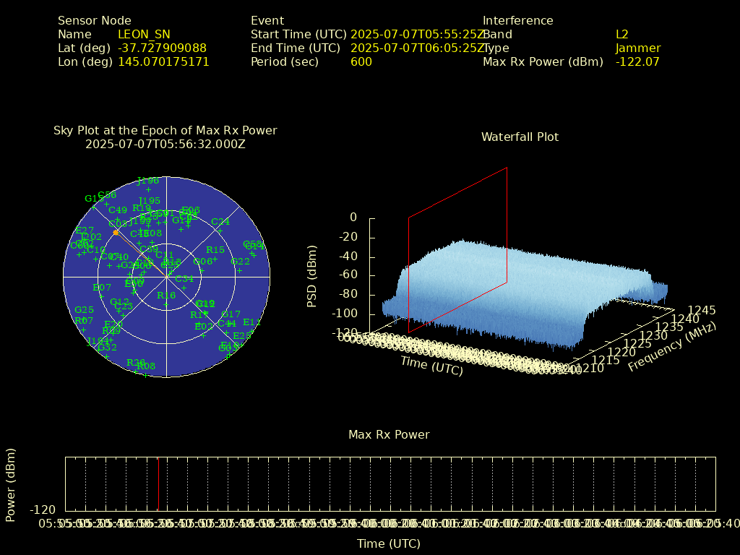This screenshot has width=740, height=555.
Task: Click the period value 600
Action: [x=361, y=61]
